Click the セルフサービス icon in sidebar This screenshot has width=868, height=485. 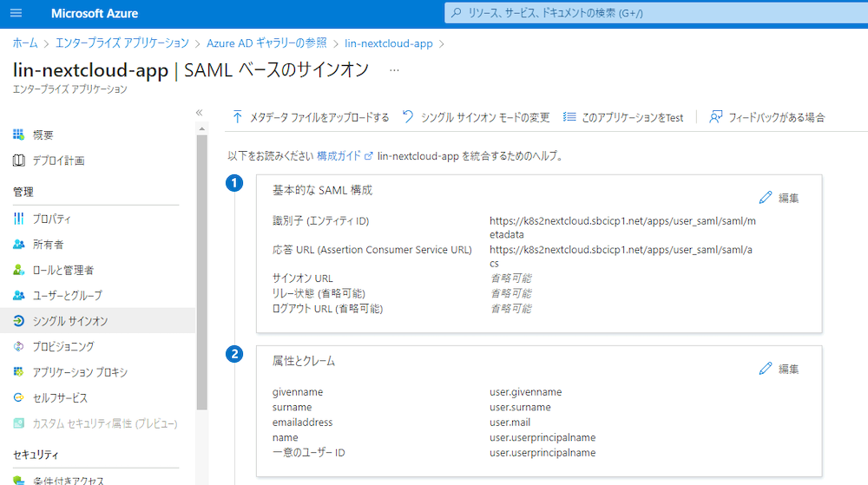click(x=19, y=397)
